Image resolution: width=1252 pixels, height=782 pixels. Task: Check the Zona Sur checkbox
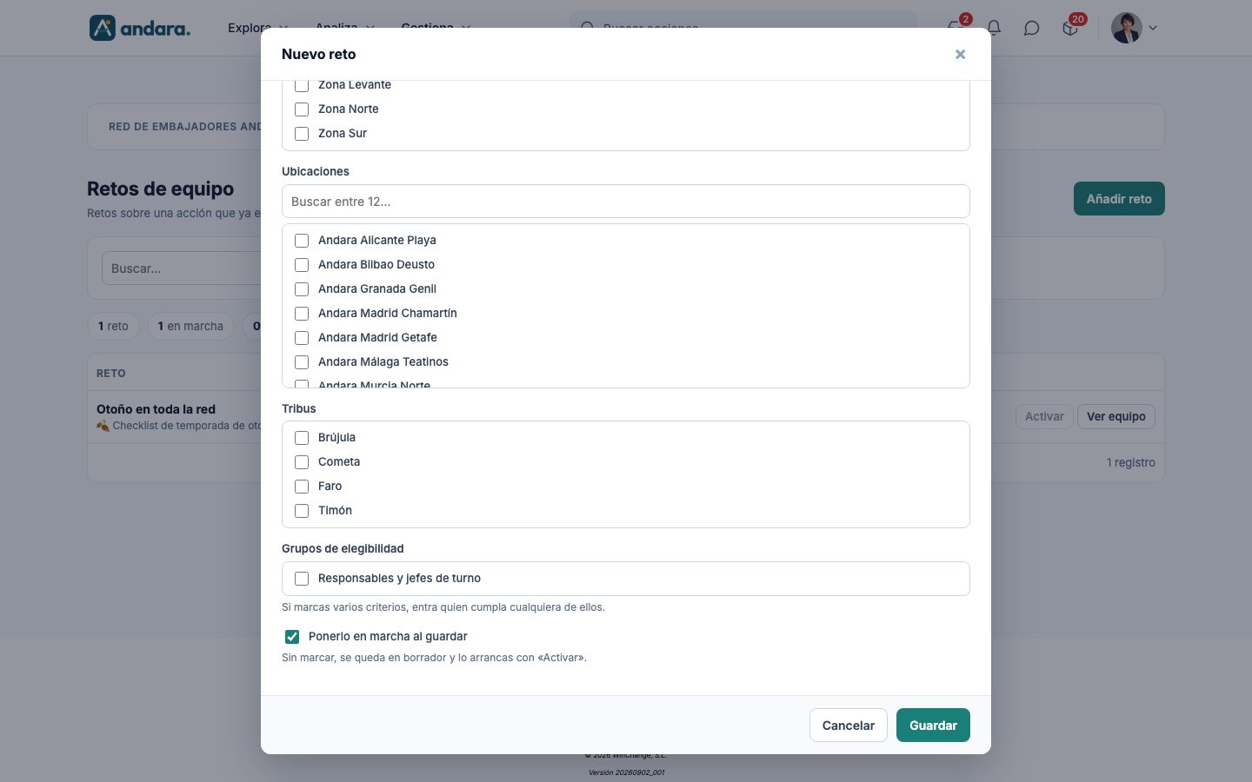click(302, 134)
